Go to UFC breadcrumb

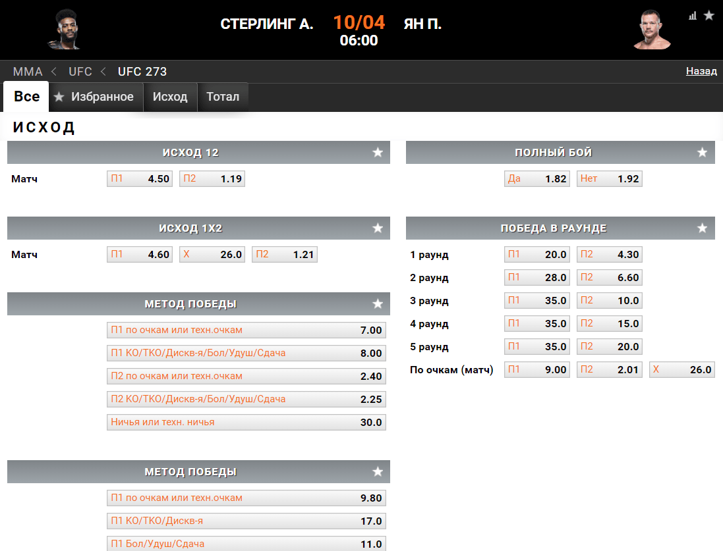click(x=80, y=72)
